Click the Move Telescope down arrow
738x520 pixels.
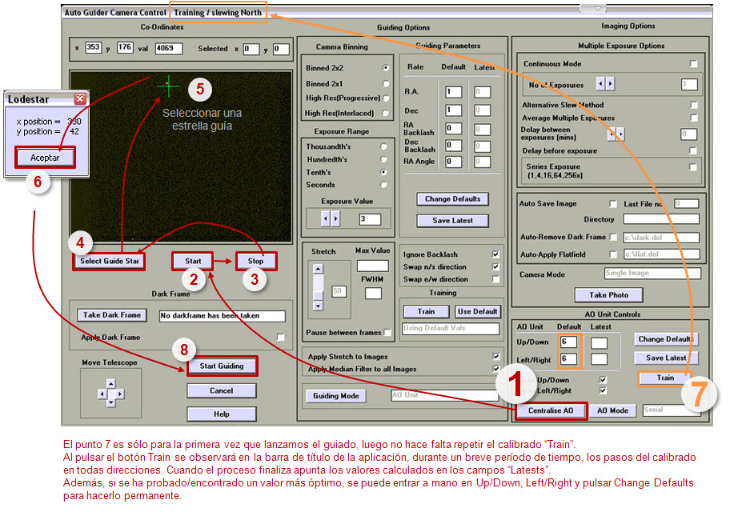pyautogui.click(x=111, y=403)
